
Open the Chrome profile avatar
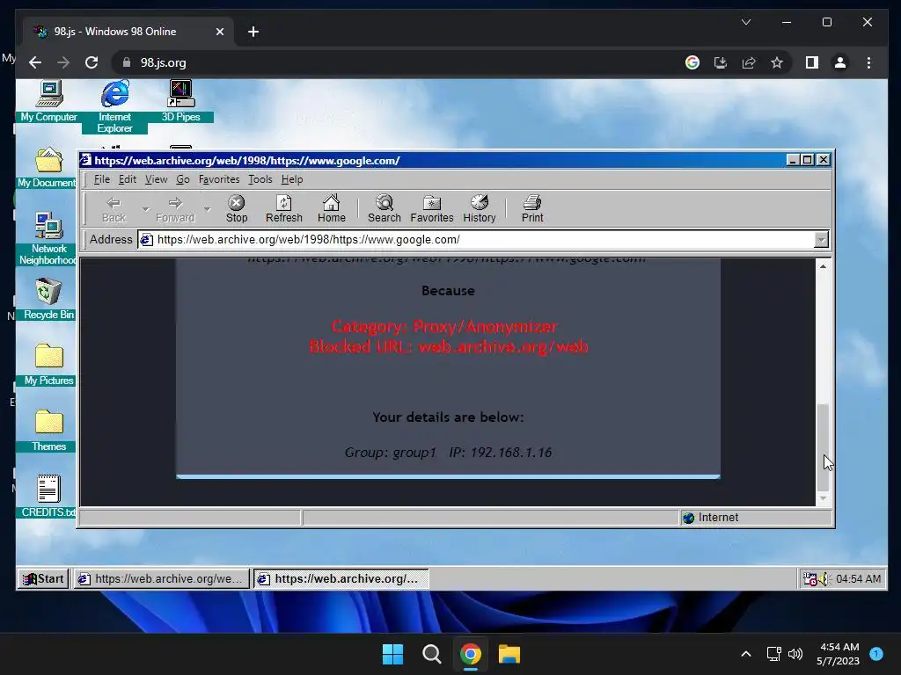tap(840, 62)
